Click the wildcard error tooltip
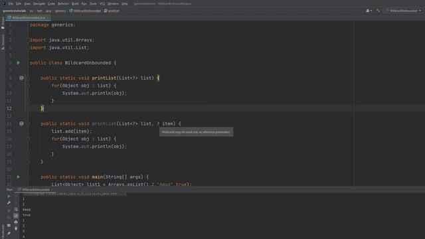Image resolution: width=425 pixels, height=239 pixels. click(x=196, y=132)
